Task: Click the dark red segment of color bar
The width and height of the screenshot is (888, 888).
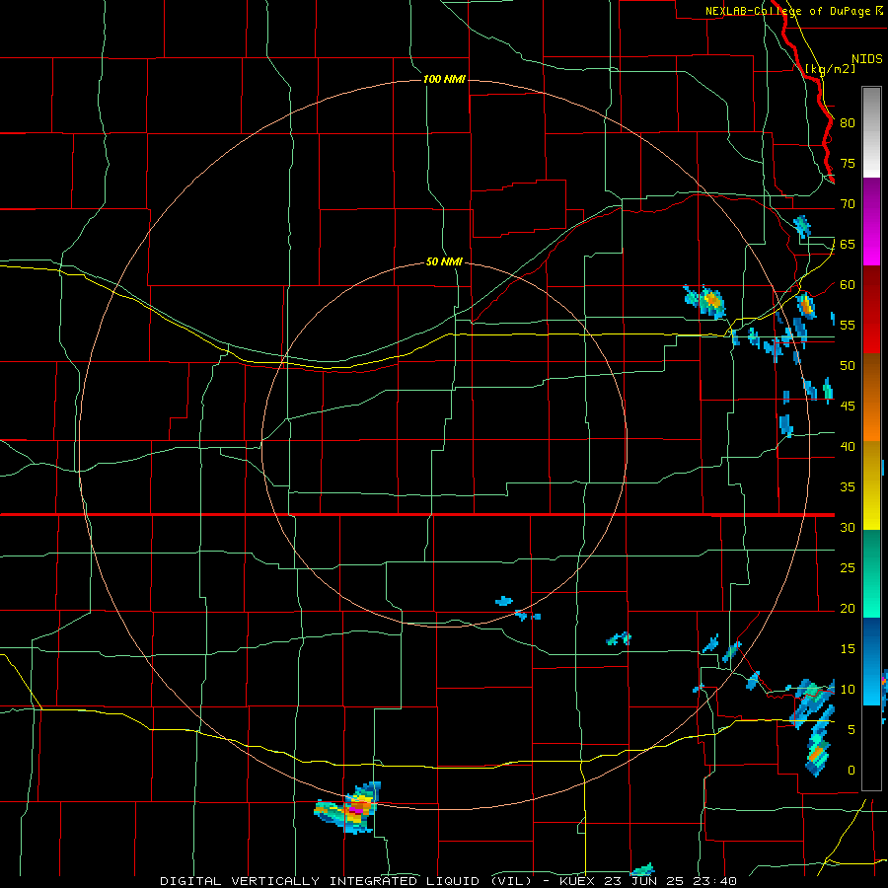Action: coord(871,309)
